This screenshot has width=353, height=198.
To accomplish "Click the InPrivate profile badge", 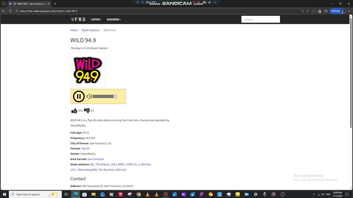I will (x=338, y=11).
